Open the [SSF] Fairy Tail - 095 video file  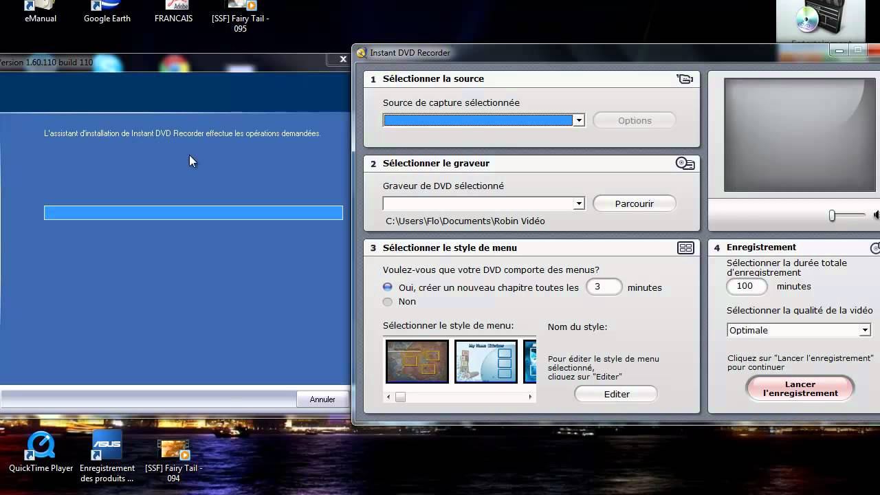(x=240, y=16)
